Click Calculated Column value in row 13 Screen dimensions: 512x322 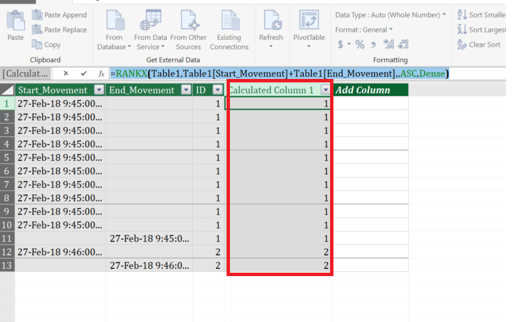279,265
